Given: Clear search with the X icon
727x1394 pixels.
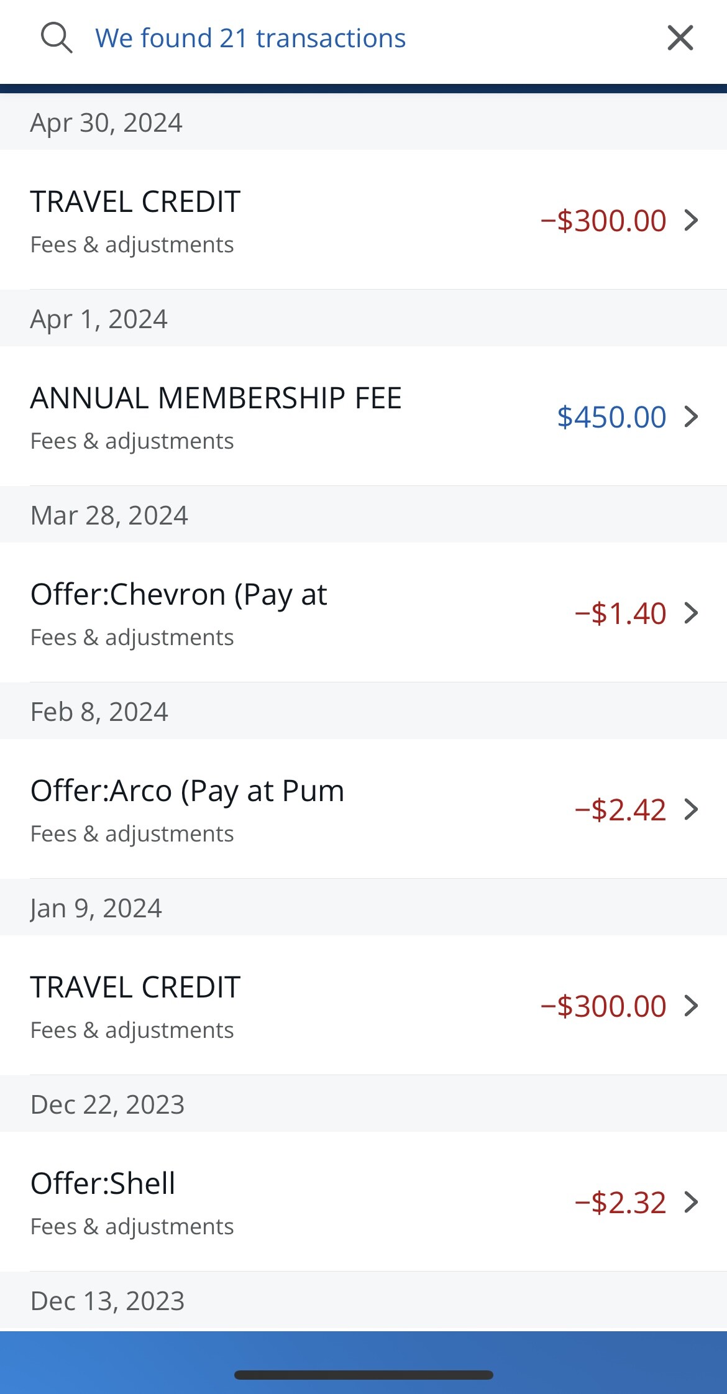Looking at the screenshot, I should tap(680, 38).
